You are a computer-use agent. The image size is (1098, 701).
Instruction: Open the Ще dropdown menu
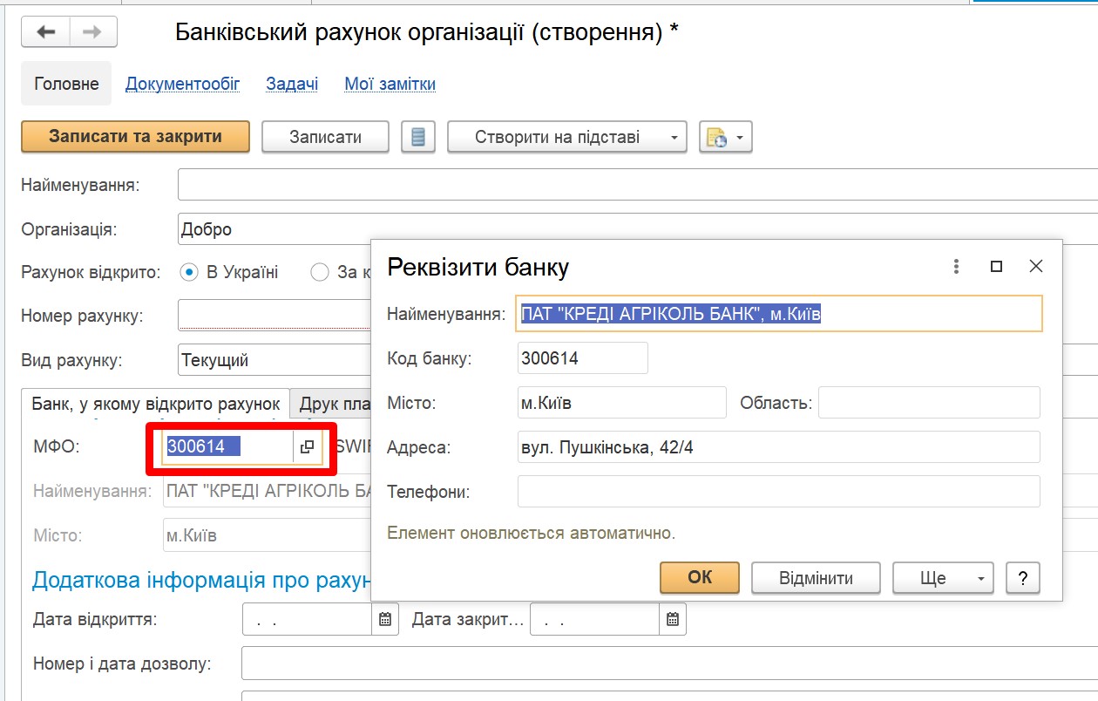943,577
